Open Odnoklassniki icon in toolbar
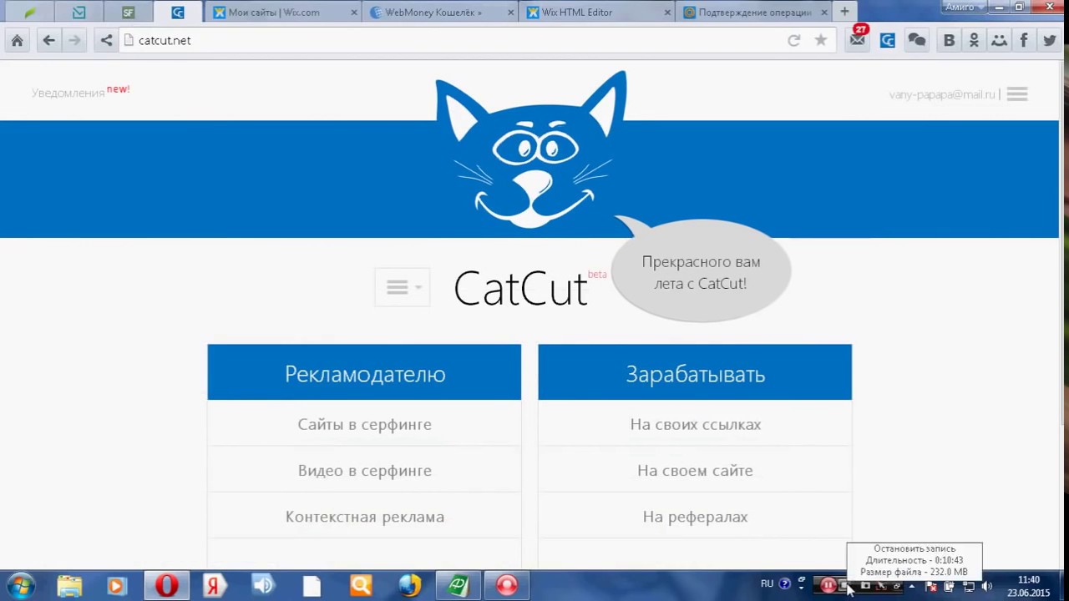The width and height of the screenshot is (1069, 601). point(974,40)
